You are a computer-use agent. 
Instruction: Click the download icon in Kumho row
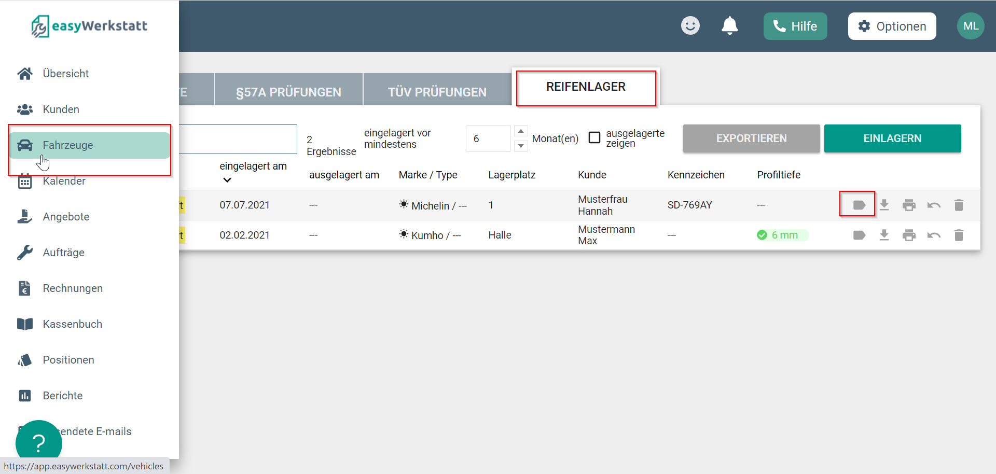tap(884, 235)
